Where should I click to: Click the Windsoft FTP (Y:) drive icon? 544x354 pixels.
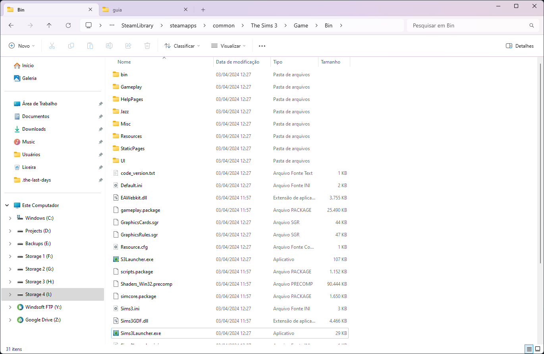20,307
